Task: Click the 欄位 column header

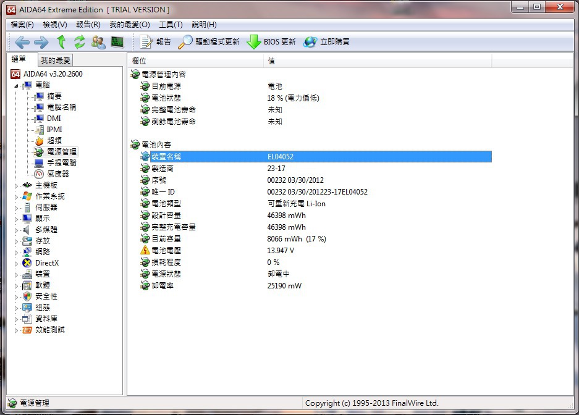Action: 196,61
